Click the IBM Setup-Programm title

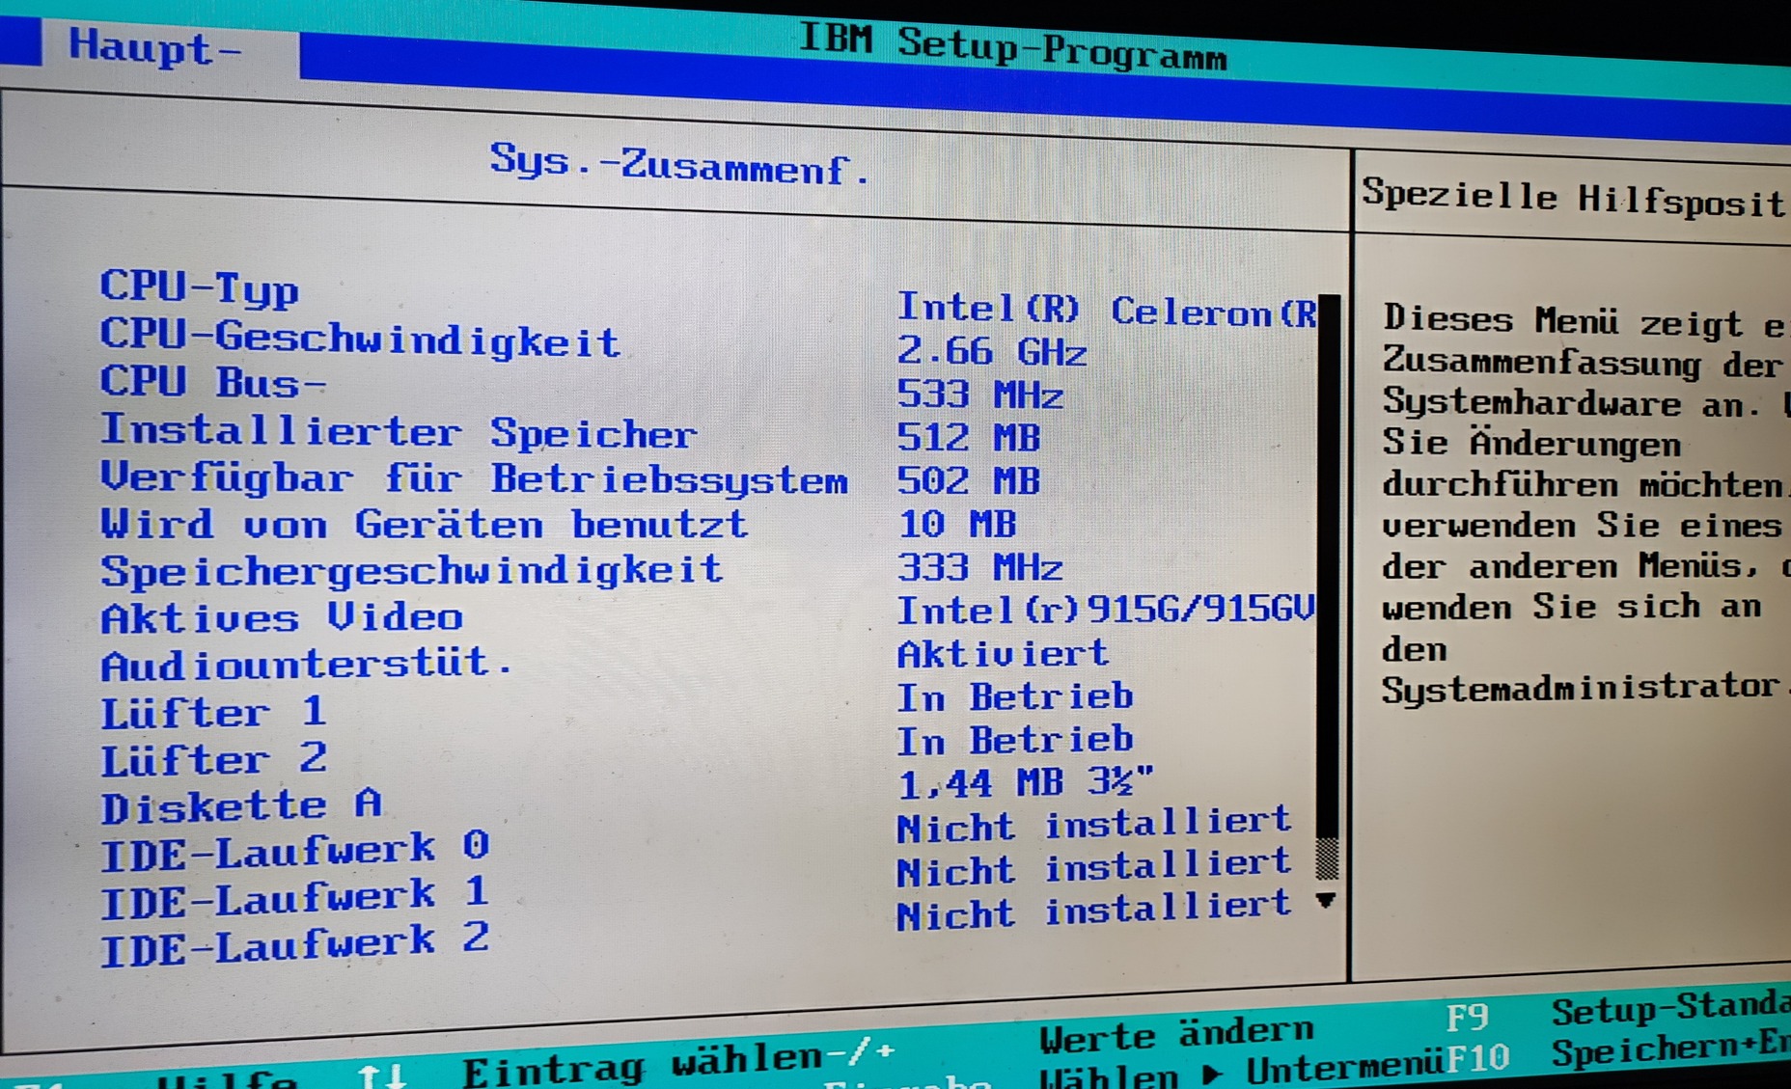(x=1013, y=46)
